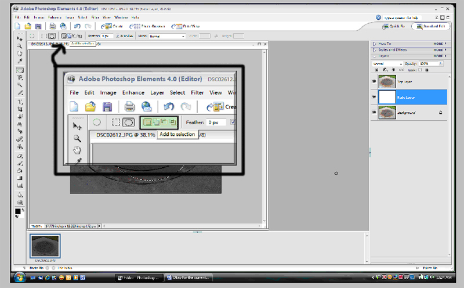
Task: Click the Undo arrow in shortcuts bar
Action: pyautogui.click(x=77, y=26)
